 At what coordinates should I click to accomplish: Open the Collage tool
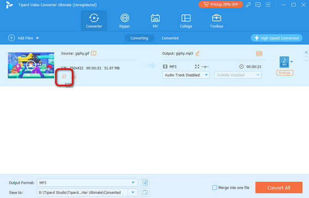click(x=186, y=21)
